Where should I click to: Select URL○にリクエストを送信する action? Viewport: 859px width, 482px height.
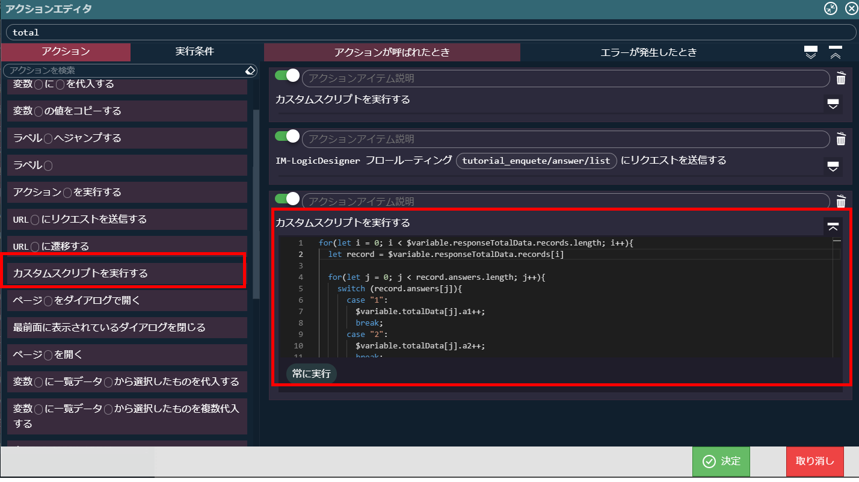click(127, 219)
